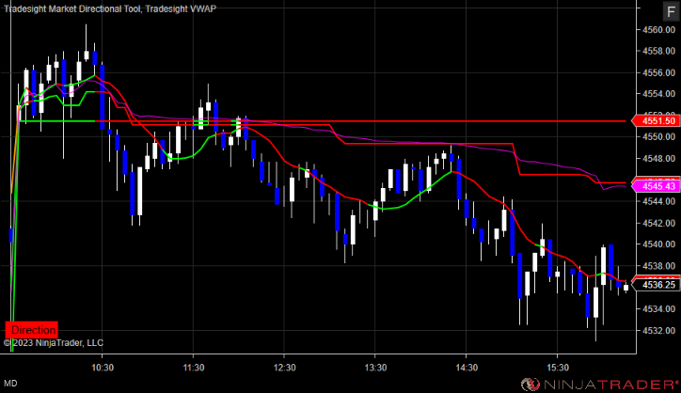
Task: Click the 15:30 time axis label
Action: point(557,368)
